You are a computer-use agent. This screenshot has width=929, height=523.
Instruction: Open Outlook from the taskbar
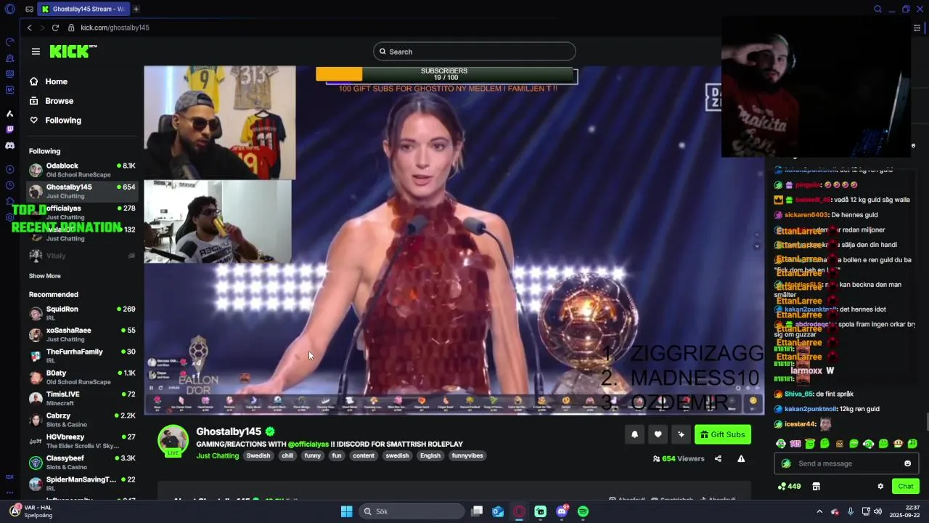pyautogui.click(x=498, y=511)
